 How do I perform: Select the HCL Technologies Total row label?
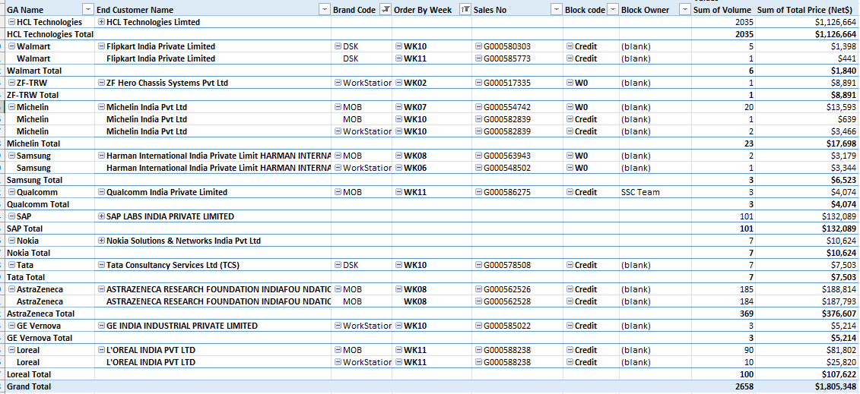click(50, 34)
